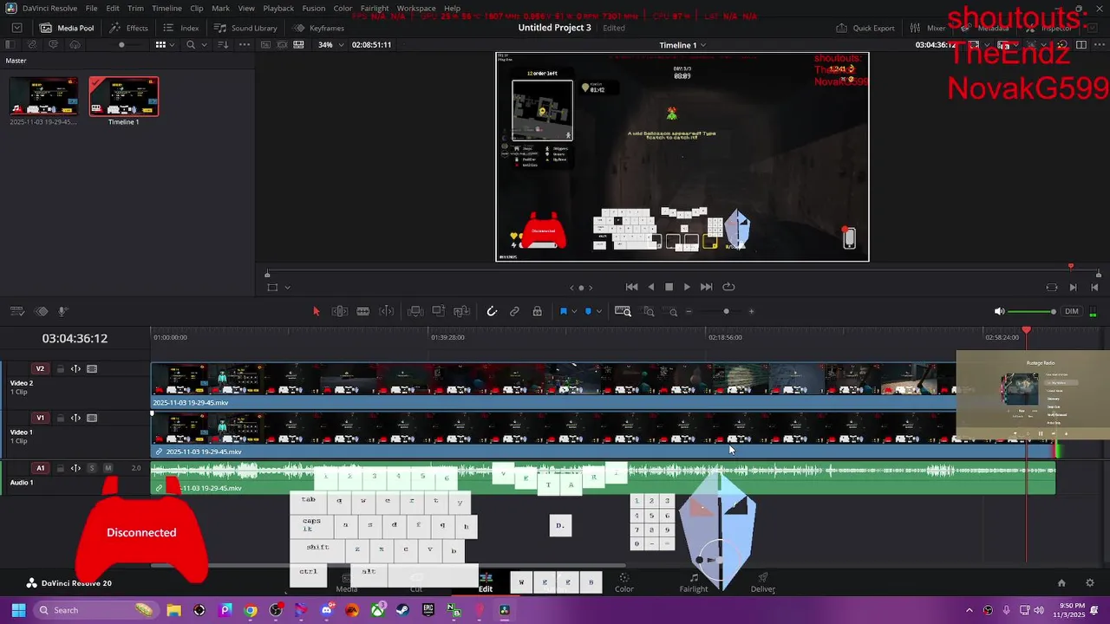Image resolution: width=1110 pixels, height=624 pixels.
Task: Open the viewer zoom 34% dropdown
Action: coord(330,44)
